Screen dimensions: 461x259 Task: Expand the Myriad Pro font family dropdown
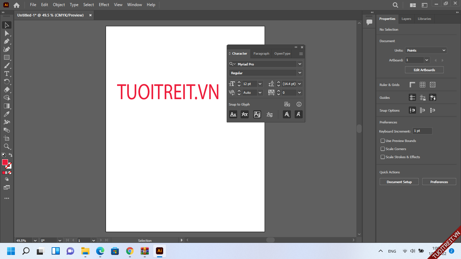300,64
